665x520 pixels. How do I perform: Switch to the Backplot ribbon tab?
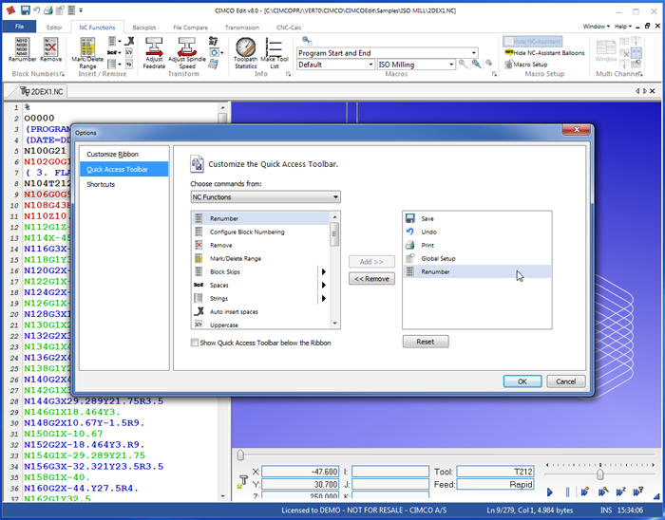tap(144, 28)
